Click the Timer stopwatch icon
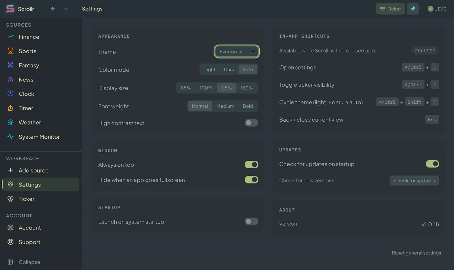 (x=10, y=108)
